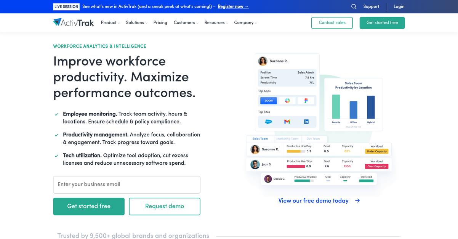Screen dimensions: 458x239
Task: Expand the Resources menu
Action: [216, 23]
